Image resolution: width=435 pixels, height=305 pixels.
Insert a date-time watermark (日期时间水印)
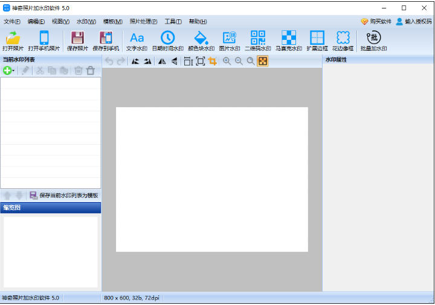167,40
